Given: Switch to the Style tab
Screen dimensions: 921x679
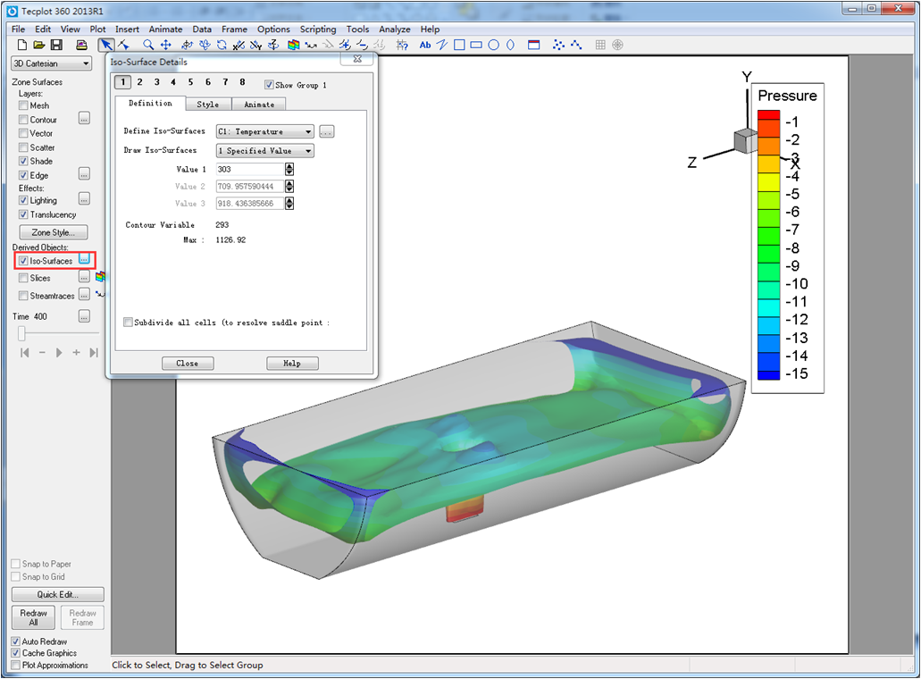Looking at the screenshot, I should [207, 105].
